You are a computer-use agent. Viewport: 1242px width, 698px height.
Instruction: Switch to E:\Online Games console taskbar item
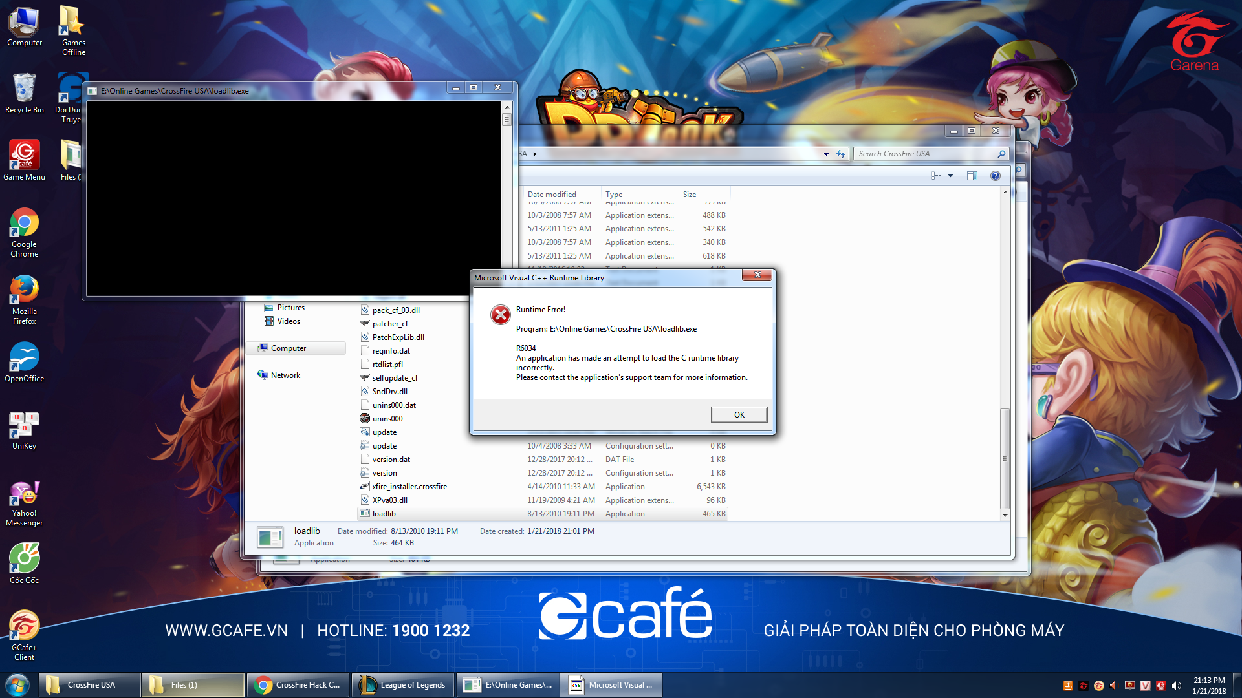click(508, 685)
